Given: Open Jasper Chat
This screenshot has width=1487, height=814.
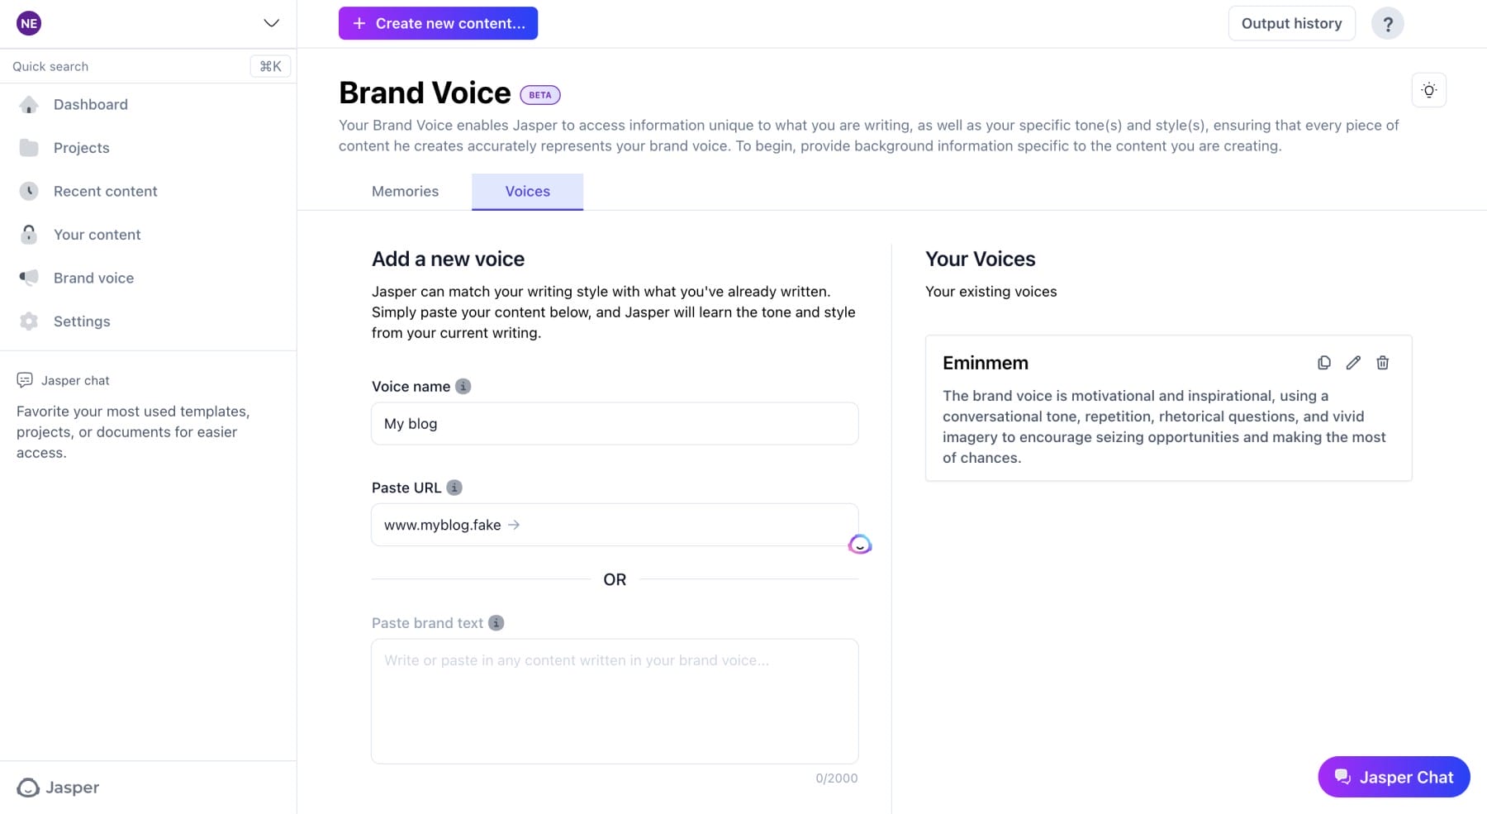Looking at the screenshot, I should 1393,777.
